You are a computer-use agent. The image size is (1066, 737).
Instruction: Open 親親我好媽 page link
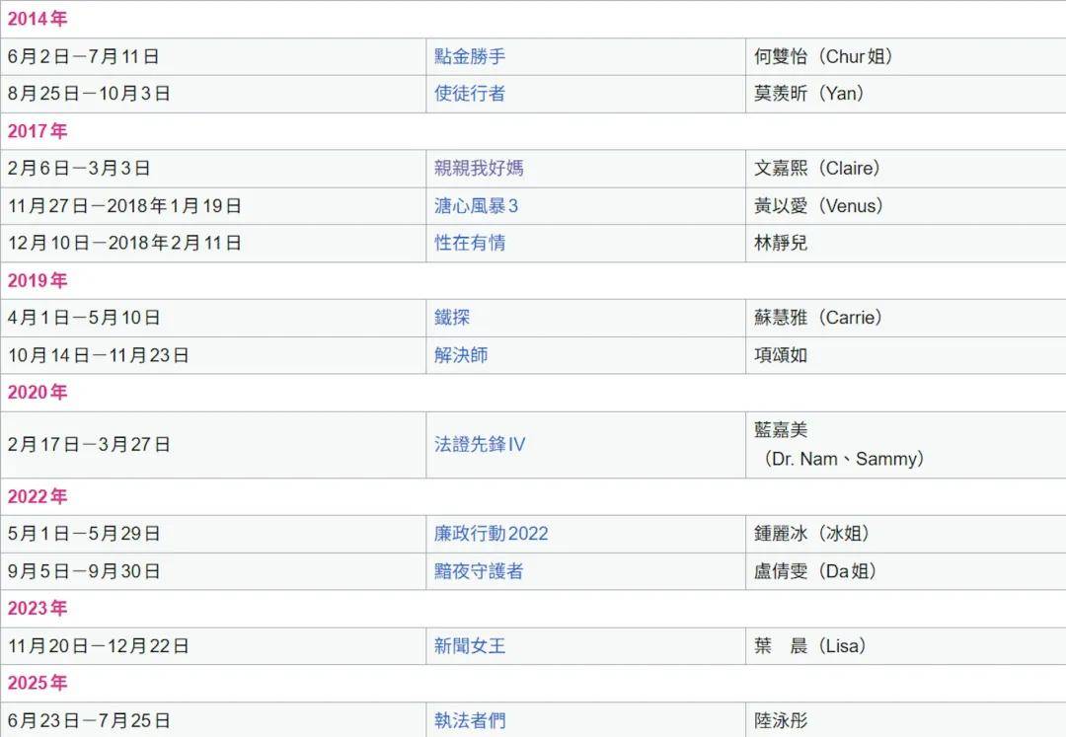[479, 169]
